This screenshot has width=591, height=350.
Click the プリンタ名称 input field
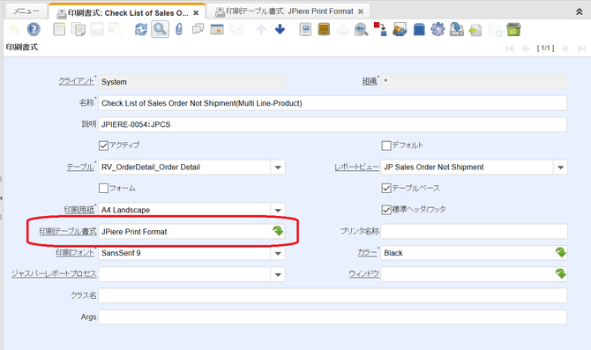click(x=474, y=231)
